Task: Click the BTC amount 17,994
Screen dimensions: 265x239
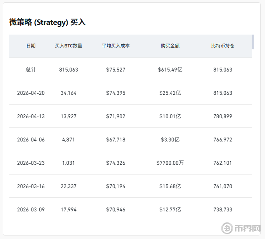Action: tap(68, 209)
